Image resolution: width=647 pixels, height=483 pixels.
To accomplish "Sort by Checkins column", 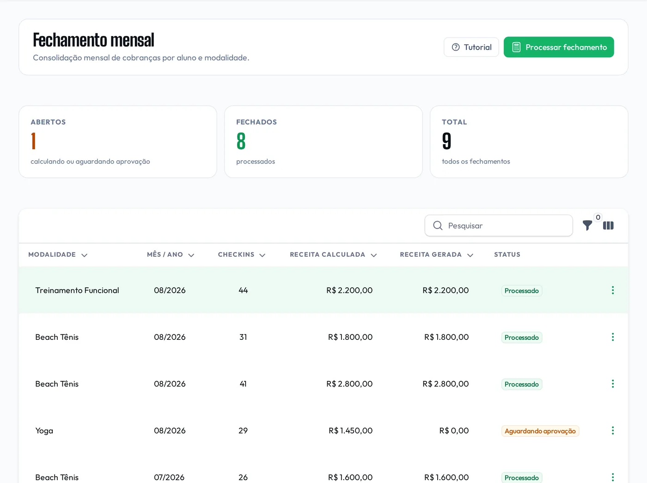I will point(242,254).
